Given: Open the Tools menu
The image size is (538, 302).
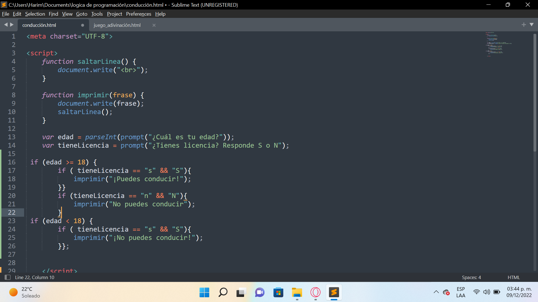Looking at the screenshot, I should pos(97,14).
